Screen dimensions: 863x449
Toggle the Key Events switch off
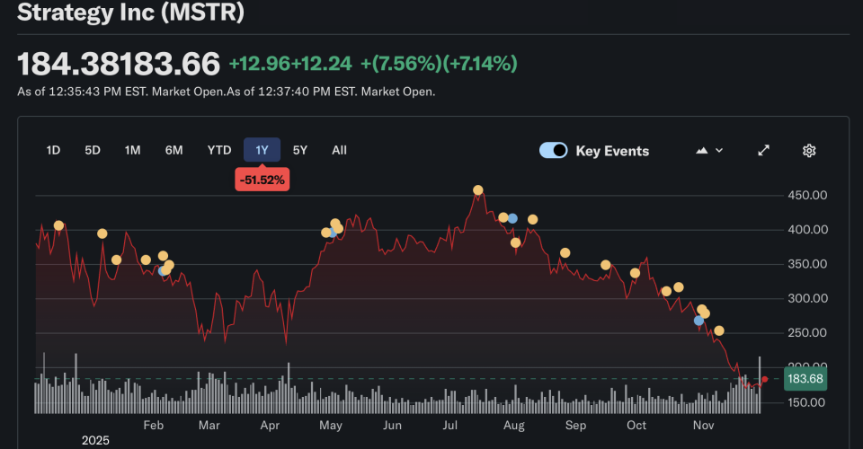(x=553, y=151)
